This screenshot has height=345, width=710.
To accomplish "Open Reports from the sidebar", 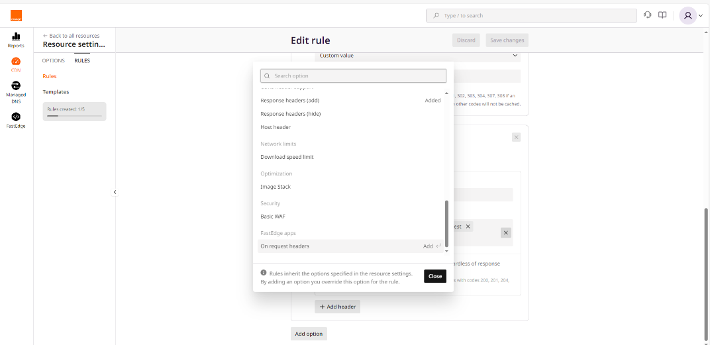I will coord(16,40).
